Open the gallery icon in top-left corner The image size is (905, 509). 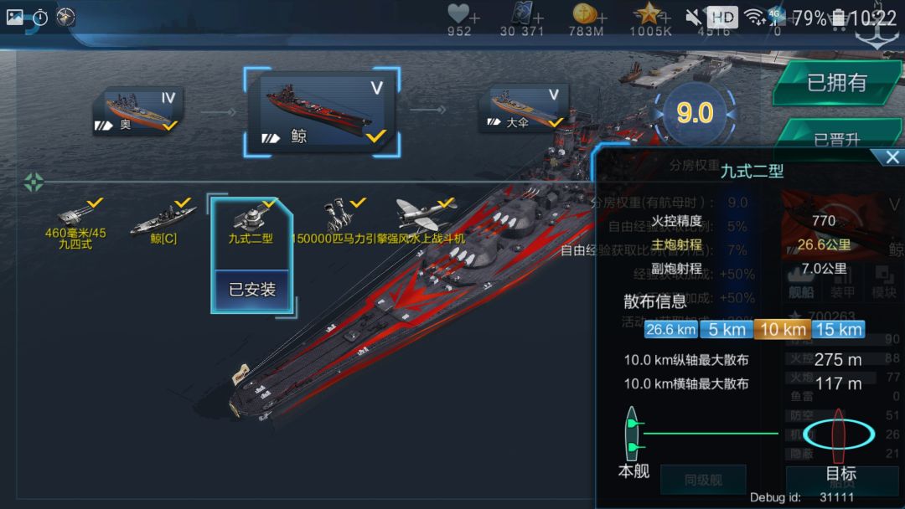[14, 18]
